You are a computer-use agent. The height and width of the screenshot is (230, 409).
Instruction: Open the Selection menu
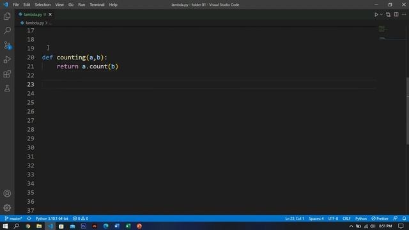coord(43,4)
